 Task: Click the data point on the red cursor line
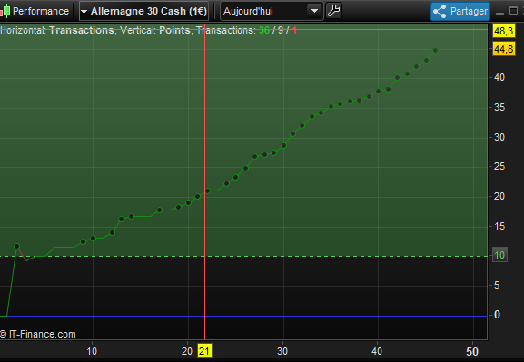tap(207, 191)
